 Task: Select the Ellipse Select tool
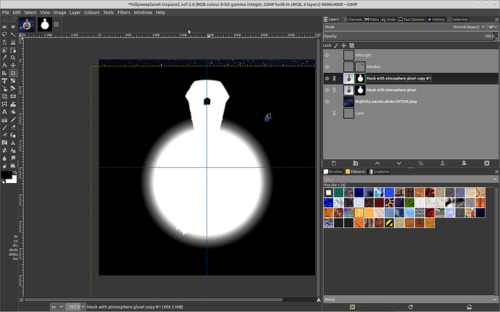point(13,27)
